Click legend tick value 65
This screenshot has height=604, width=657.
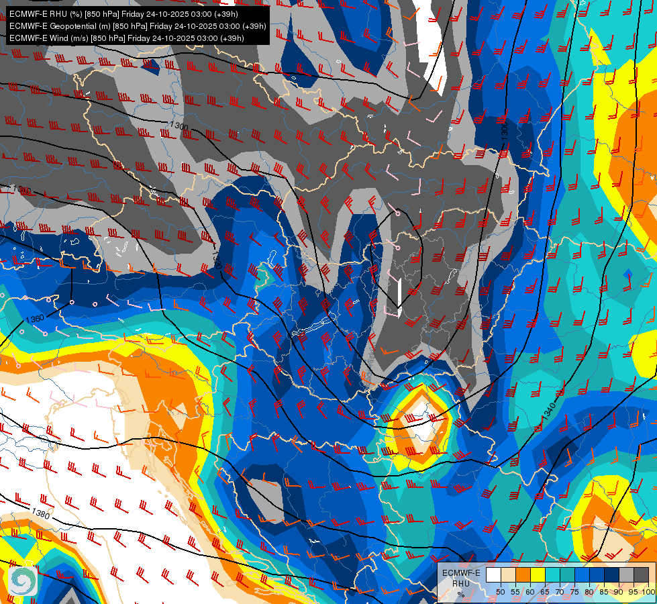coord(545,592)
